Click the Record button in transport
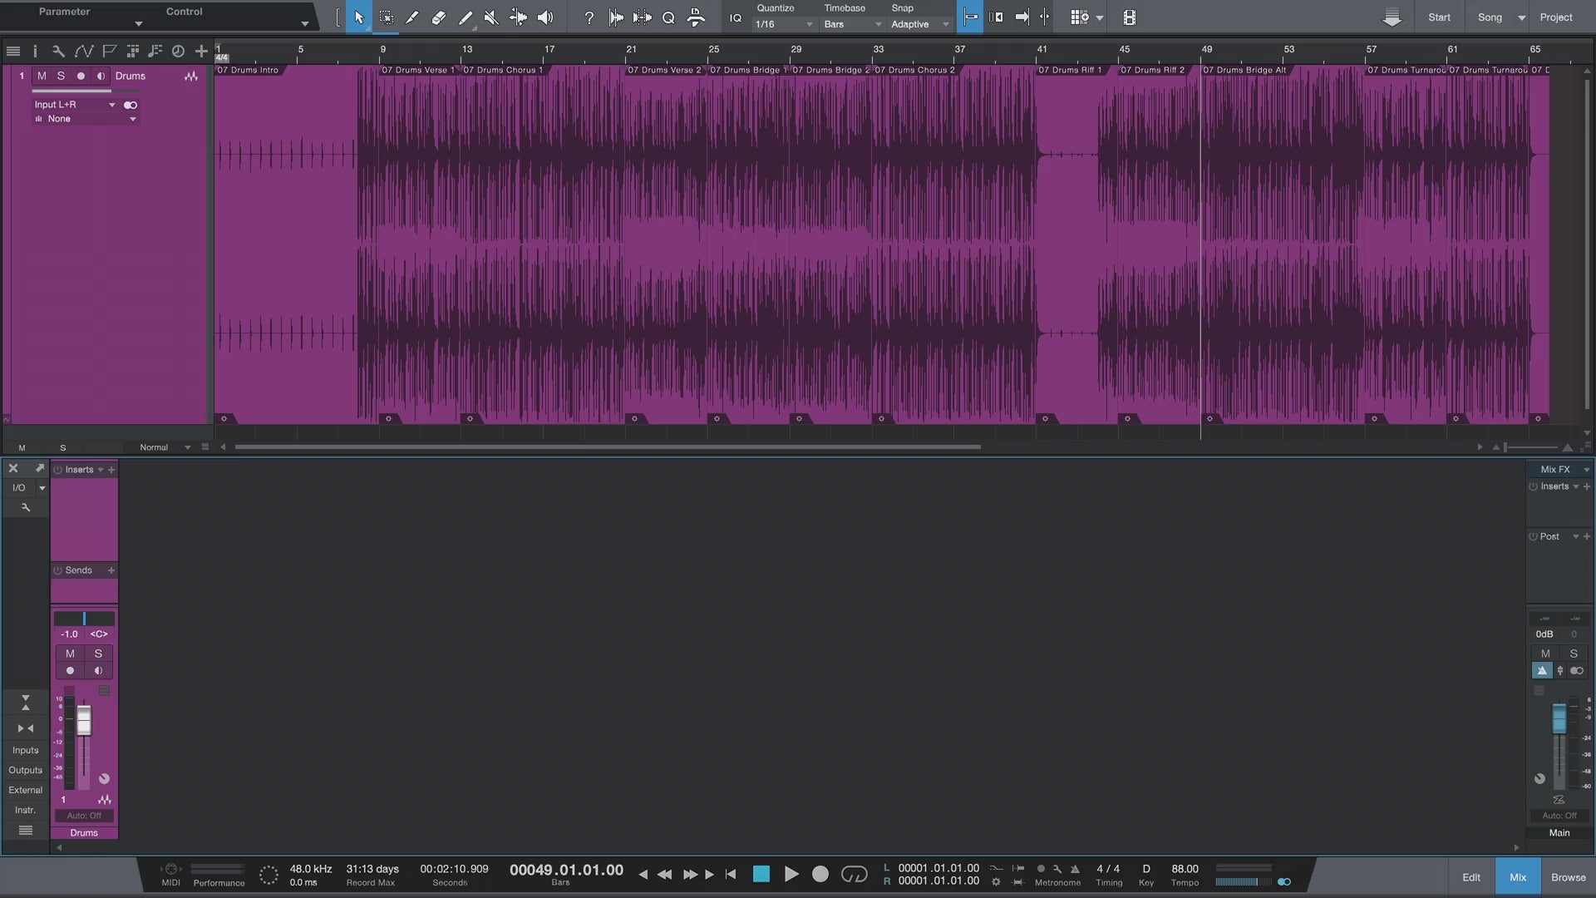 (820, 874)
